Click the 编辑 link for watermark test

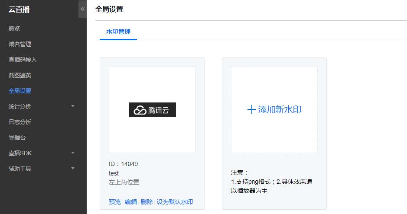[131, 202]
